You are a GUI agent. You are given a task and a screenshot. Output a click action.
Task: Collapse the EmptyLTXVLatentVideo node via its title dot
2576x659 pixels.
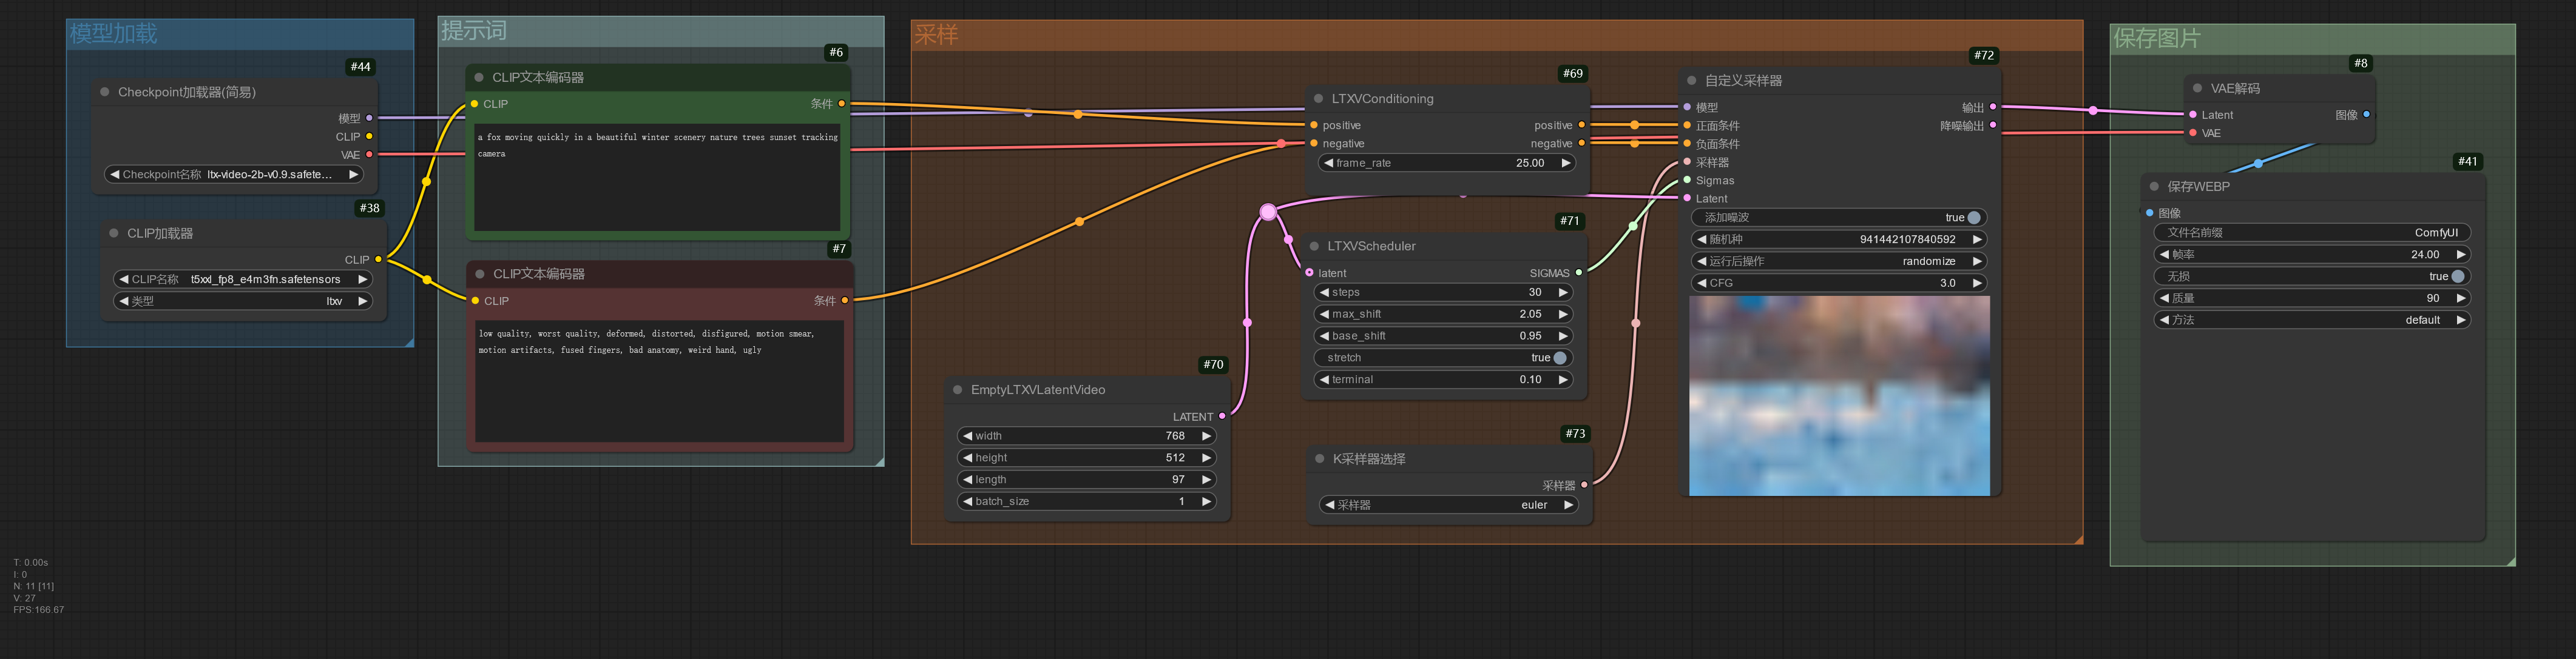coord(958,389)
